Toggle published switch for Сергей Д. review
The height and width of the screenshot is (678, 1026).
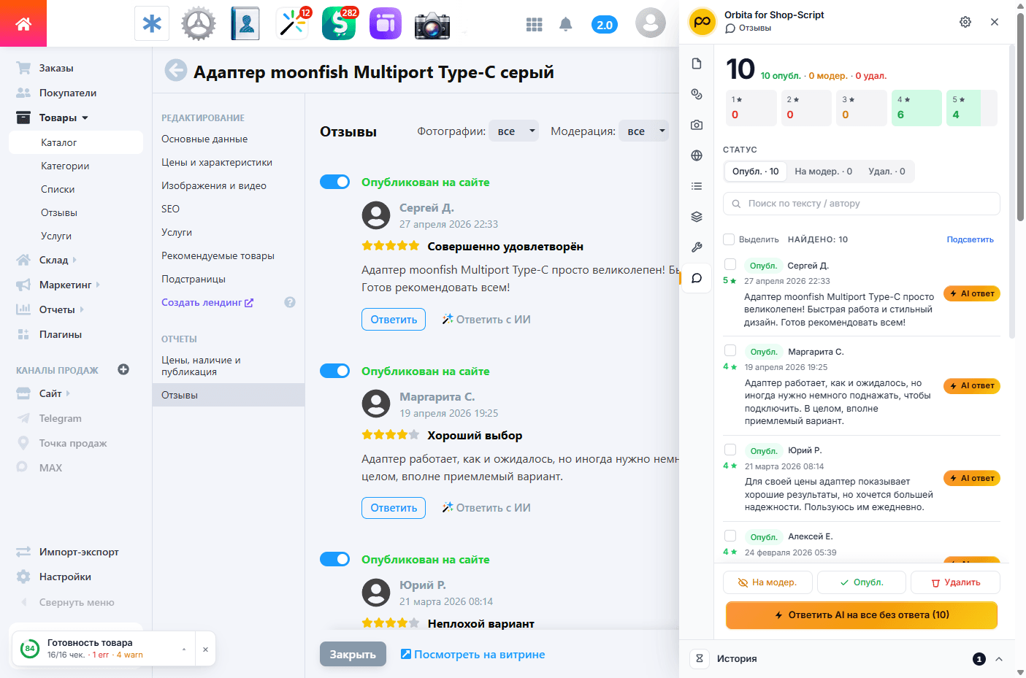(335, 182)
